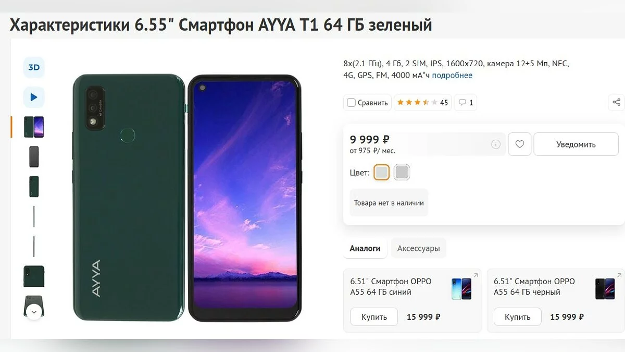The height and width of the screenshot is (352, 625).
Task: Buy the OPPO A55 64 ГБ синий
Action: point(374,317)
